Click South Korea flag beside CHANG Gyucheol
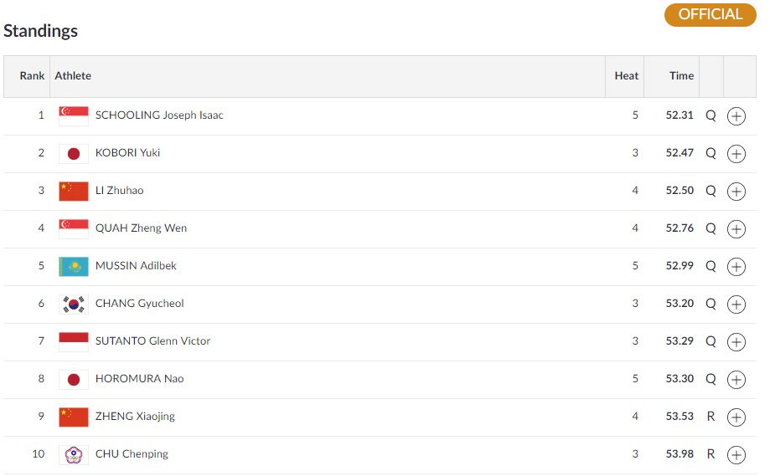Viewport: 770px width, 476px height. [73, 304]
